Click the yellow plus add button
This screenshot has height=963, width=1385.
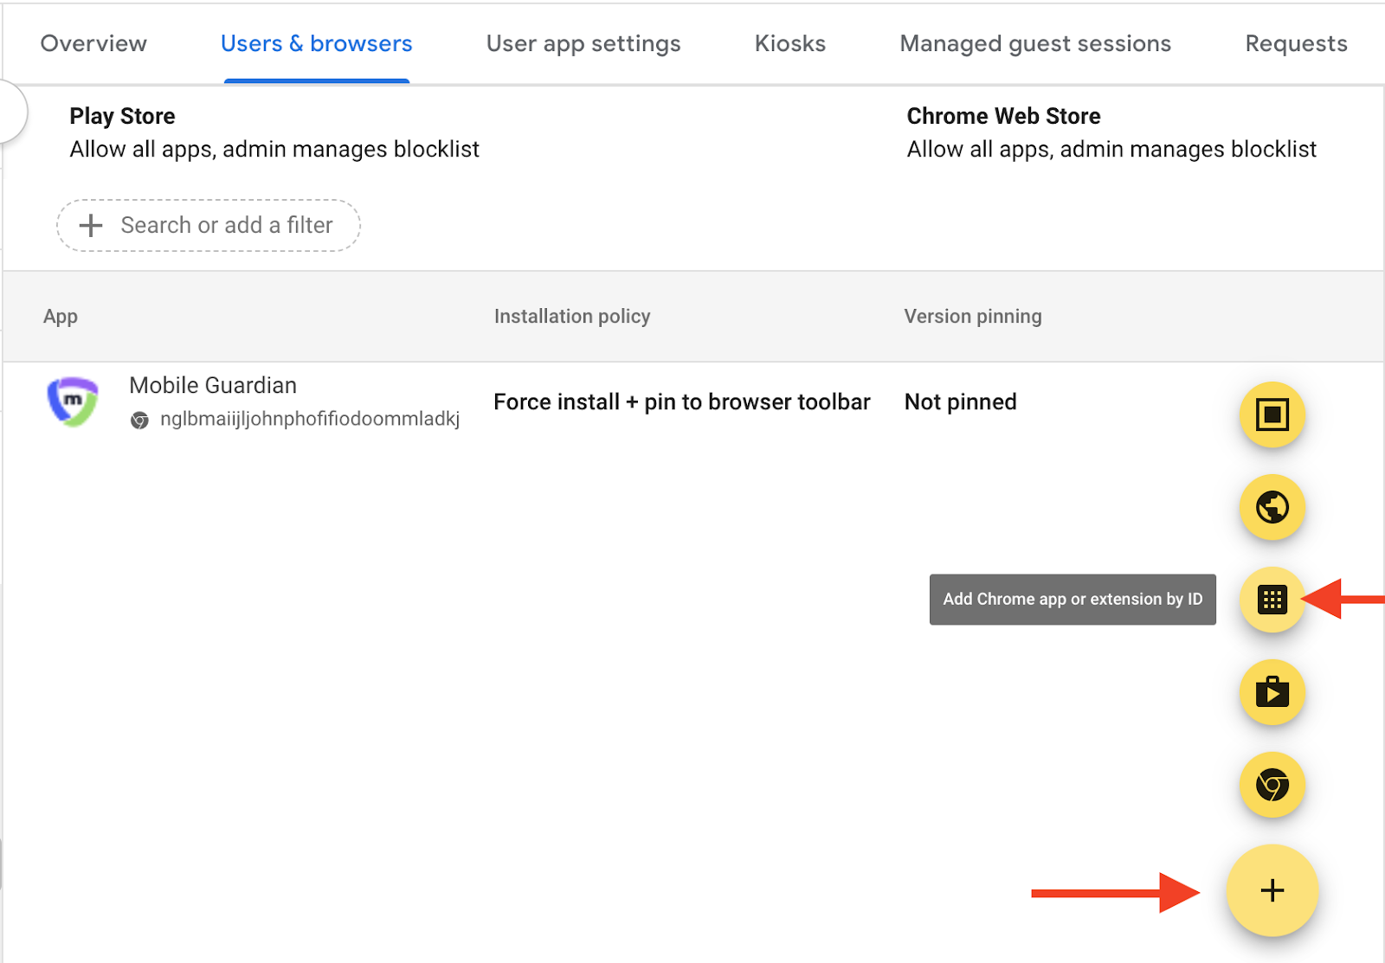point(1272,890)
